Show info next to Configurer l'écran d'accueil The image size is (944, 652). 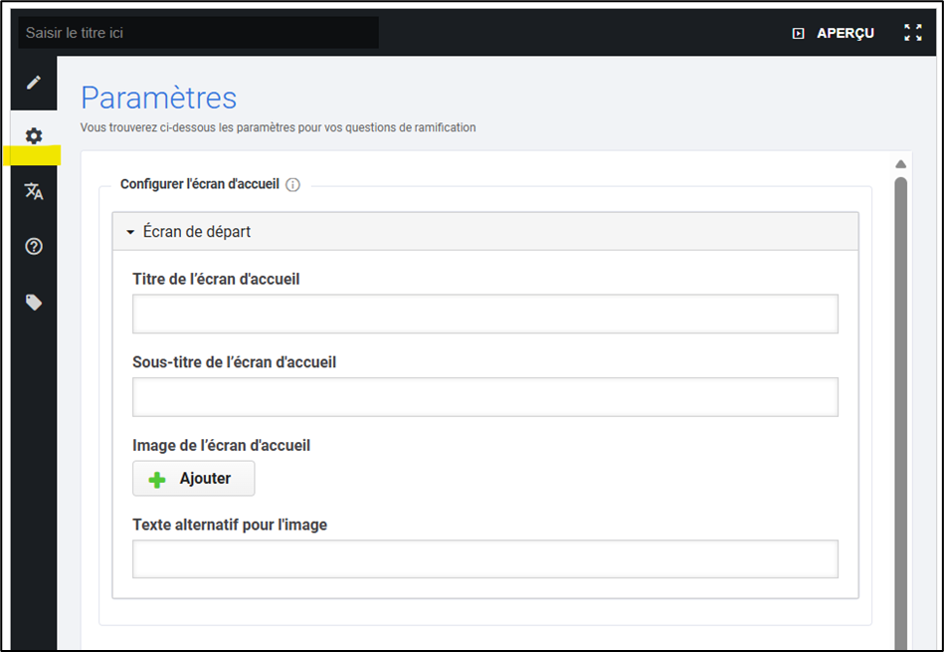tap(292, 185)
